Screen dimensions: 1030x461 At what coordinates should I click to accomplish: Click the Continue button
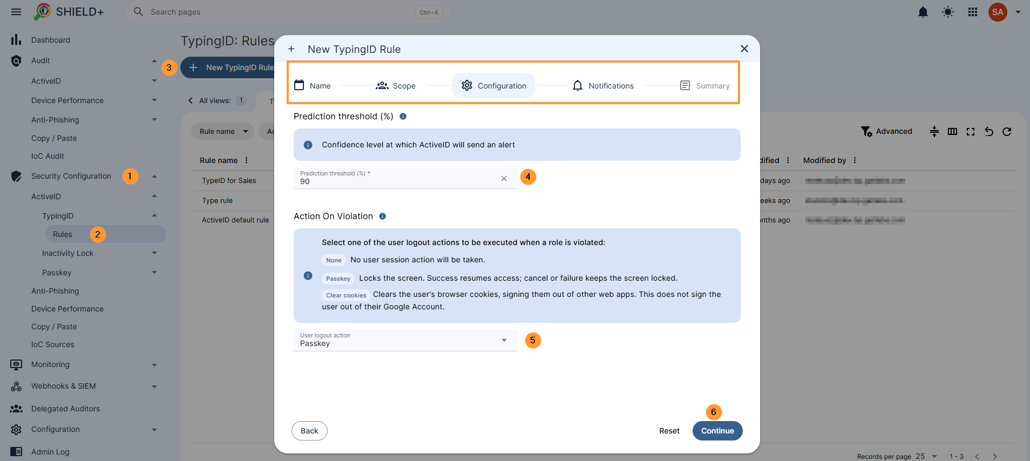pyautogui.click(x=717, y=431)
